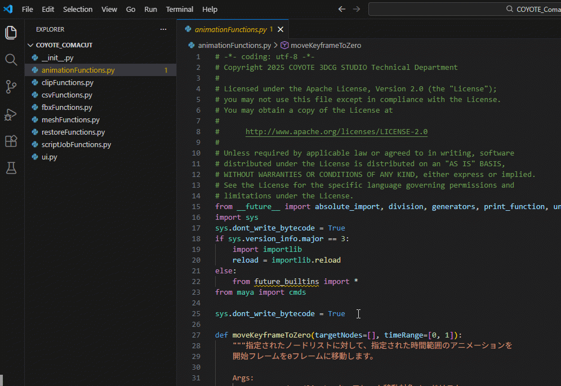Open clipFunctions.py in the explorer
561x386 pixels.
click(67, 83)
